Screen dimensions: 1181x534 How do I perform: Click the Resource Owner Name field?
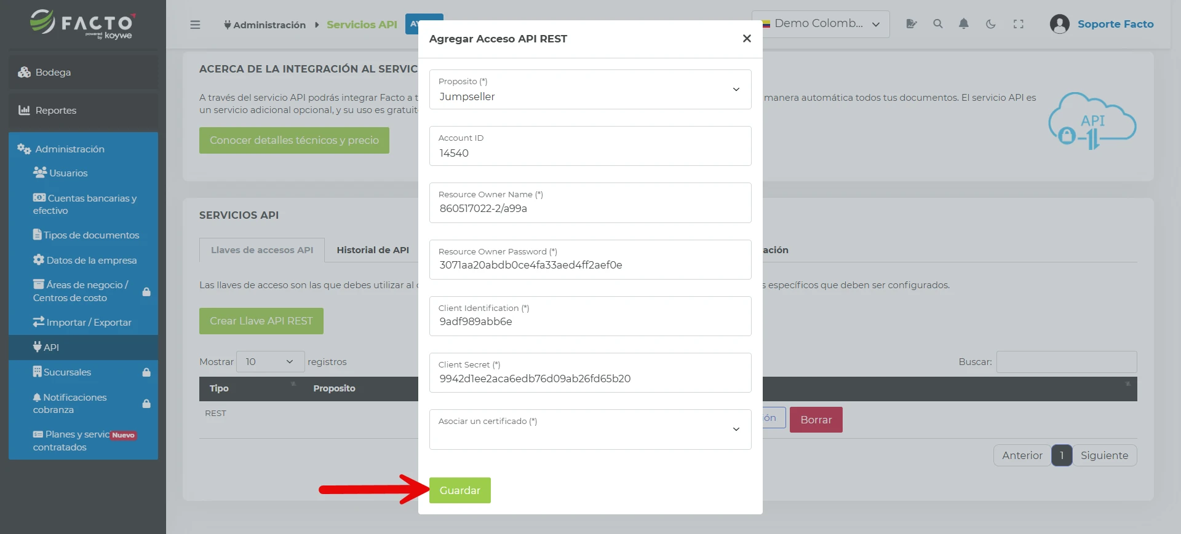590,203
